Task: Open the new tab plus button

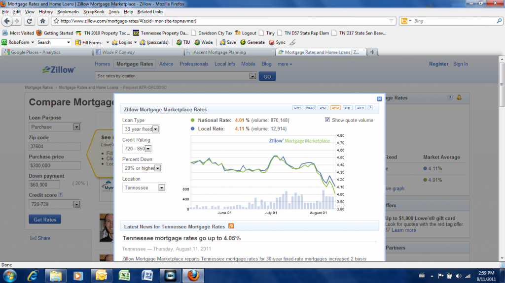Action: click(372, 52)
